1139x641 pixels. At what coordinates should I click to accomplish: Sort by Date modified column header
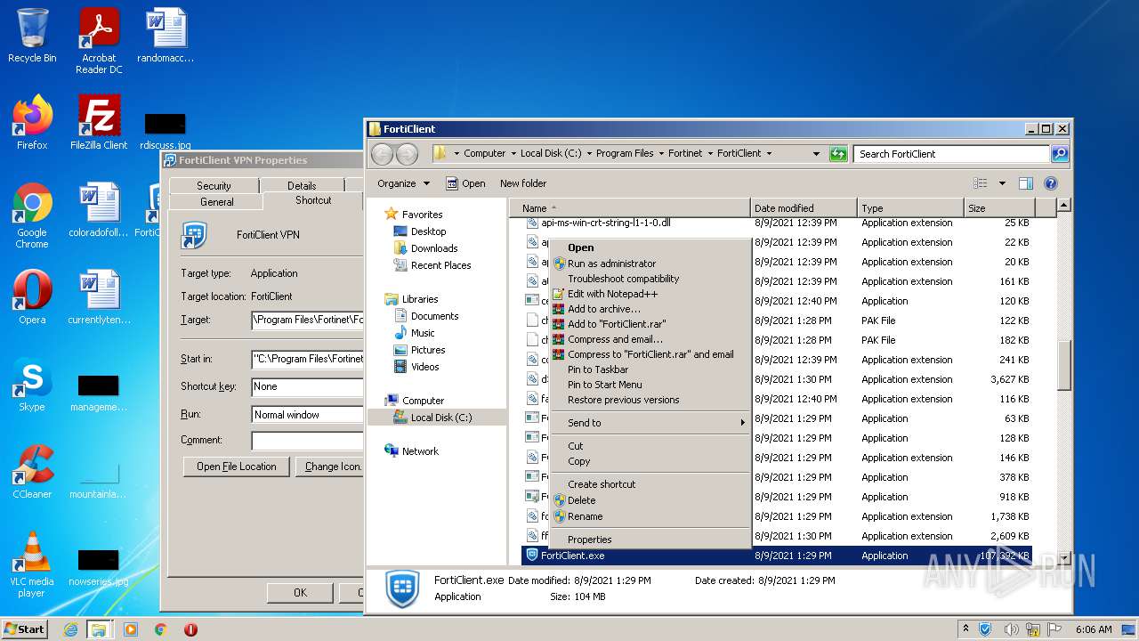803,208
